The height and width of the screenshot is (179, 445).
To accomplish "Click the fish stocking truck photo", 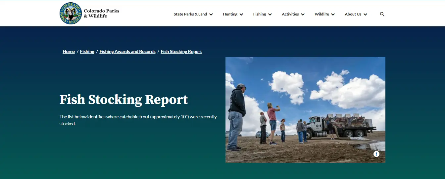I will tap(305, 110).
